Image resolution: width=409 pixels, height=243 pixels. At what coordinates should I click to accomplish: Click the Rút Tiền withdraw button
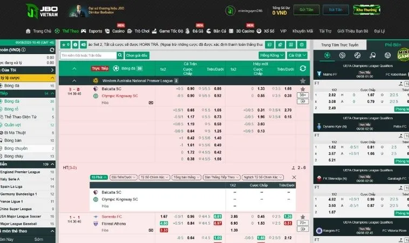[x=336, y=10]
